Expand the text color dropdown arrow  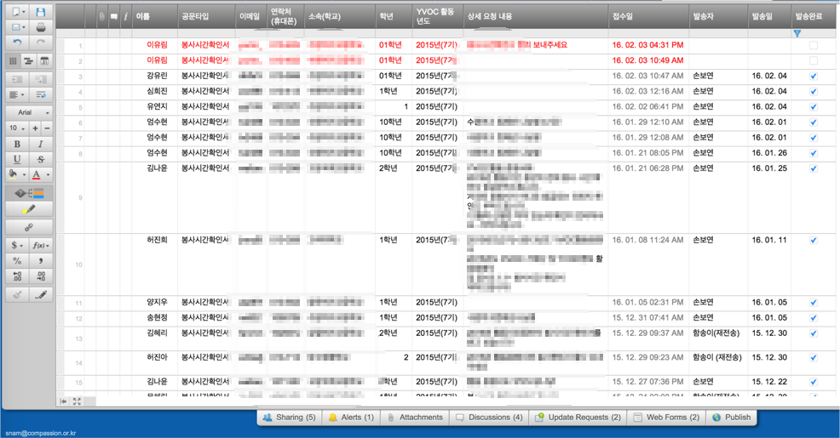pyautogui.click(x=48, y=175)
